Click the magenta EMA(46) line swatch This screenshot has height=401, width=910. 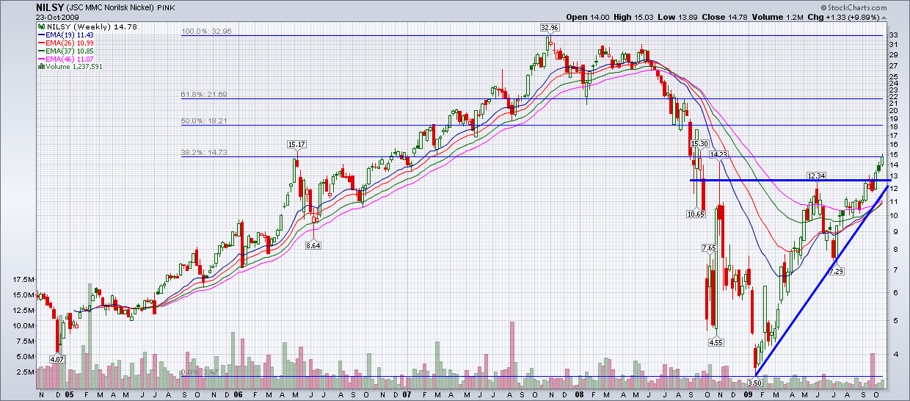41,59
